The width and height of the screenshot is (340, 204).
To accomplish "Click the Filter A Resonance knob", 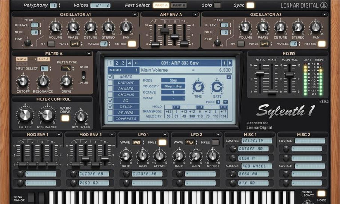I will [43, 82].
